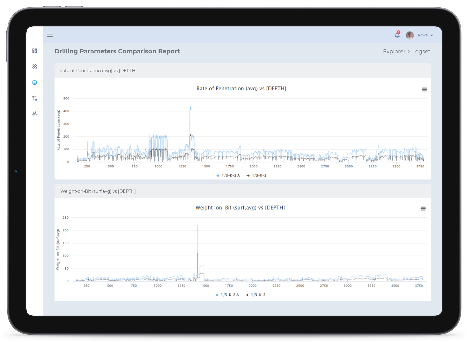
Task: Open the dashboard grid icon in sidebar
Action: point(35,51)
